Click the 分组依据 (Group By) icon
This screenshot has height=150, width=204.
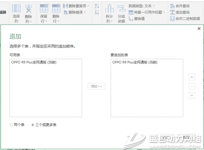coord(121,9)
